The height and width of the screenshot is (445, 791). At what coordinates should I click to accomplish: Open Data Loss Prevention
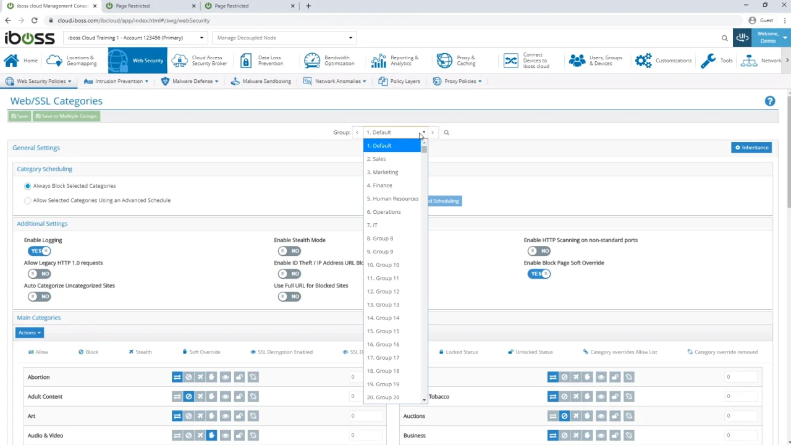coord(262,61)
